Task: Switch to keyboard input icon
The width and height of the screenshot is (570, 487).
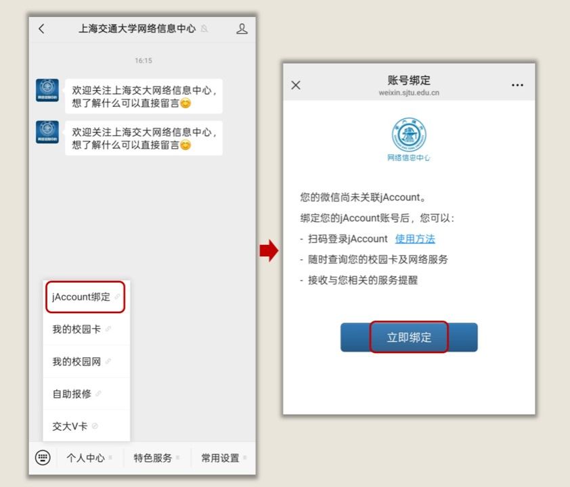Action: click(x=43, y=457)
